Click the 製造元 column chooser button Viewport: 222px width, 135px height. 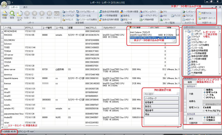[x=161, y=106]
